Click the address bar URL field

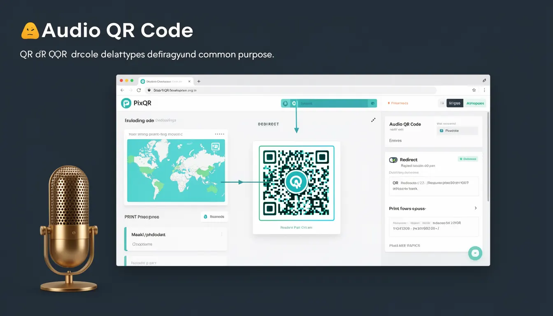(290, 90)
